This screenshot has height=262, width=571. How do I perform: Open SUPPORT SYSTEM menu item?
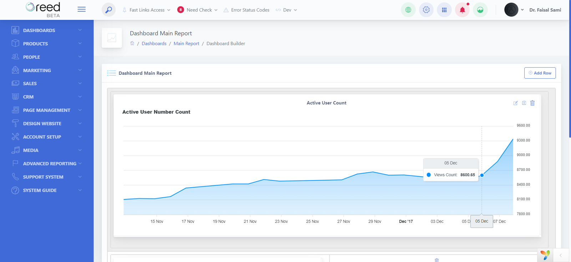pyautogui.click(x=47, y=177)
